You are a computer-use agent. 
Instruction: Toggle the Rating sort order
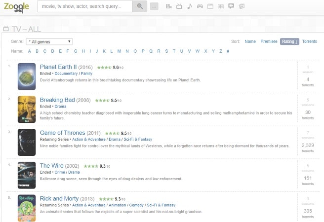coord(289,41)
